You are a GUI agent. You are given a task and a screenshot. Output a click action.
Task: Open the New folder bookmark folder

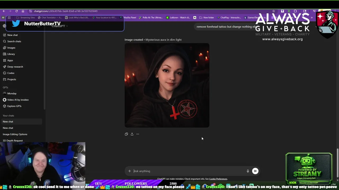point(207,18)
